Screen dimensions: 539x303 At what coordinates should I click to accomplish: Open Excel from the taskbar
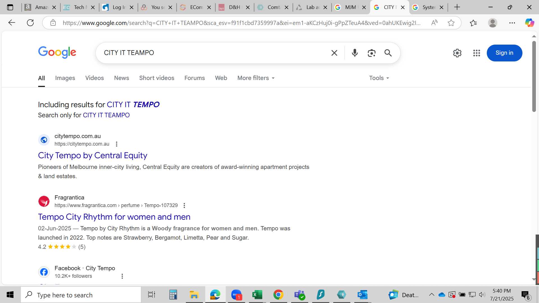point(257,295)
